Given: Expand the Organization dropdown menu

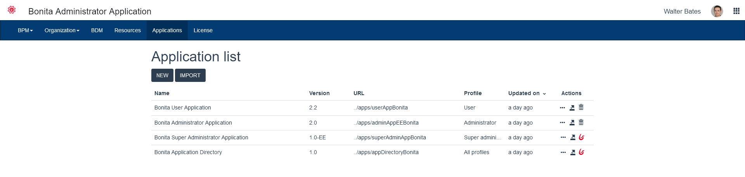Looking at the screenshot, I should point(62,30).
